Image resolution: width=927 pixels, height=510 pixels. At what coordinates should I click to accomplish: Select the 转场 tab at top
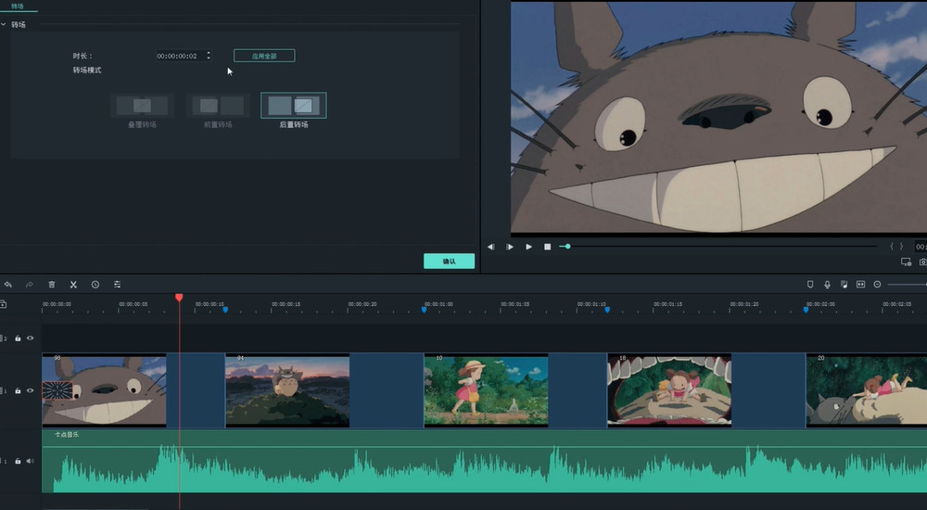coord(18,6)
